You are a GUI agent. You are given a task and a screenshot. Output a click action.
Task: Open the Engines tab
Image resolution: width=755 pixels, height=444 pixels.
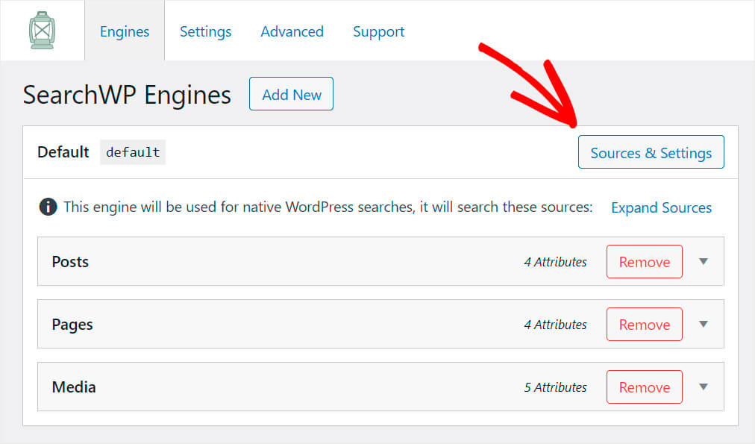pyautogui.click(x=125, y=31)
